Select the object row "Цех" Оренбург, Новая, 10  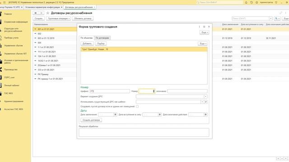click(x=144, y=49)
